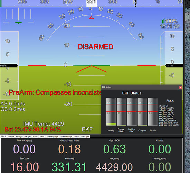Open the PreFlight tab
The width and height of the screenshot is (190, 173).
click(x=19, y=137)
